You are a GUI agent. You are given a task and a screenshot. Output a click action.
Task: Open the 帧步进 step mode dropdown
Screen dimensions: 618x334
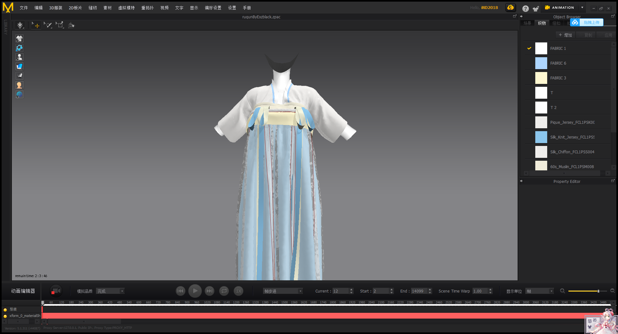pos(283,291)
